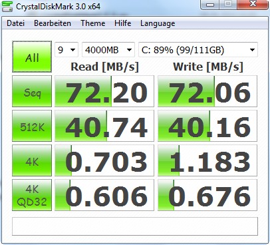Close the CrystalDiskMark window
Image resolution: width=270 pixels, height=245 pixels.
(x=253, y=5)
